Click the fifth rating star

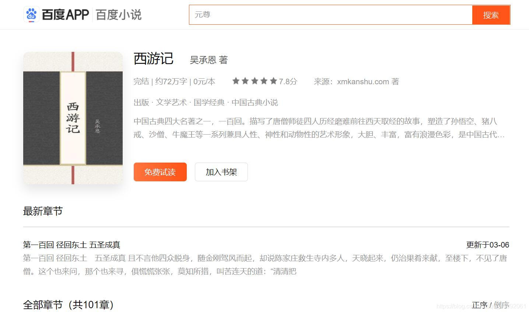click(273, 81)
